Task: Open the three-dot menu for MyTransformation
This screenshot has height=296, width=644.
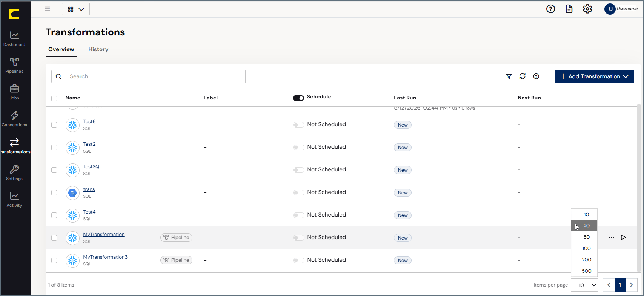Action: (611, 238)
